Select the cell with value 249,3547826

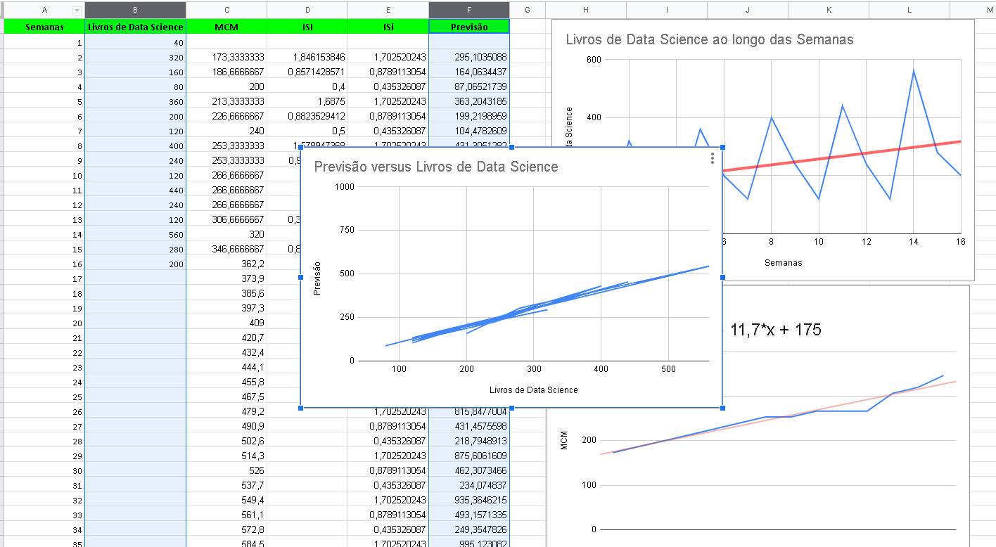click(x=469, y=529)
